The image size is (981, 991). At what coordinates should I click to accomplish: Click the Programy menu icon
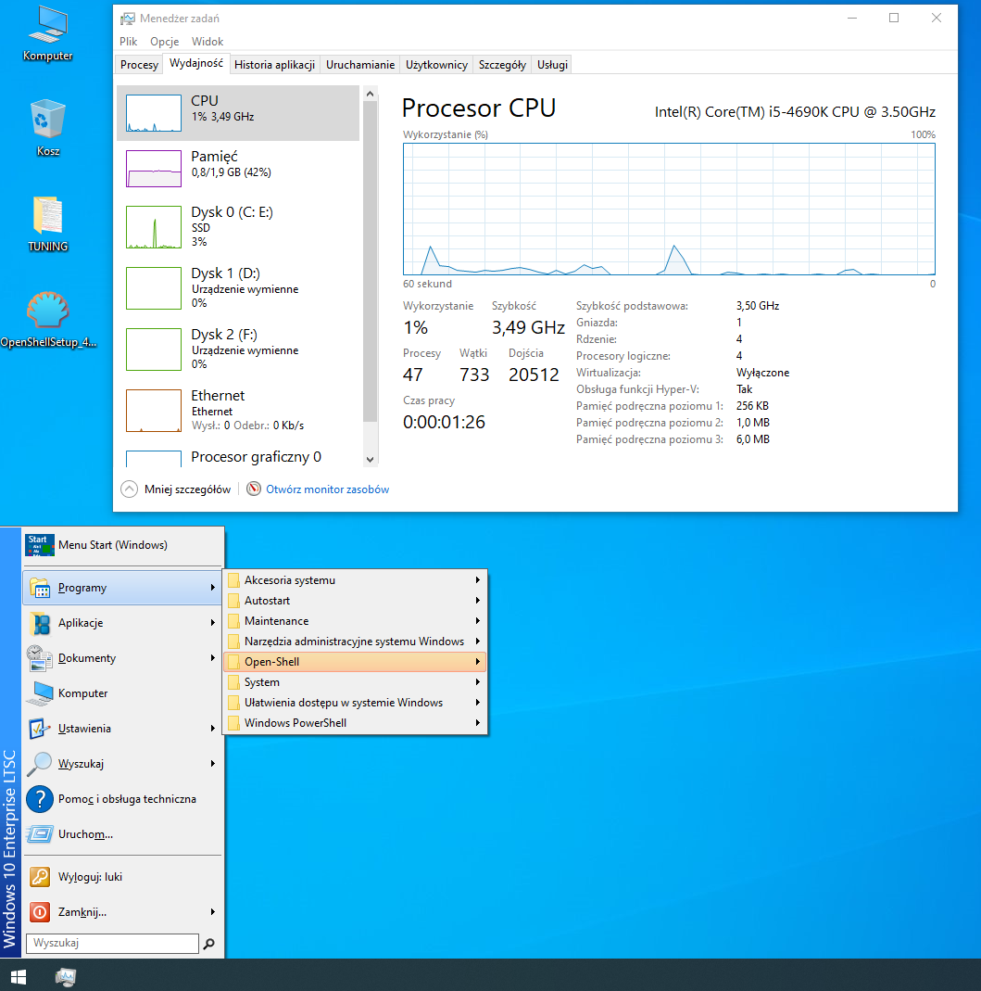click(x=41, y=588)
